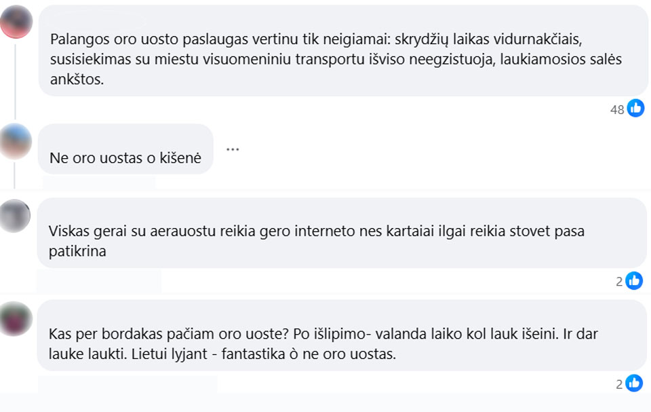Show who reacted via the 48 count
The height and width of the screenshot is (412, 651).
pyautogui.click(x=617, y=109)
